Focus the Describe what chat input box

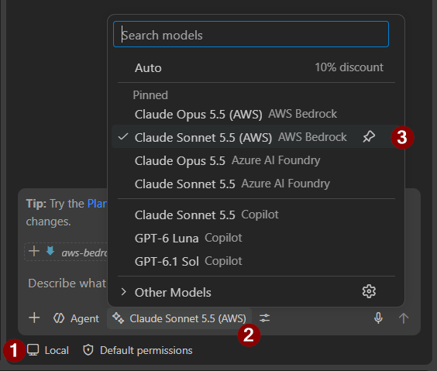click(x=67, y=283)
